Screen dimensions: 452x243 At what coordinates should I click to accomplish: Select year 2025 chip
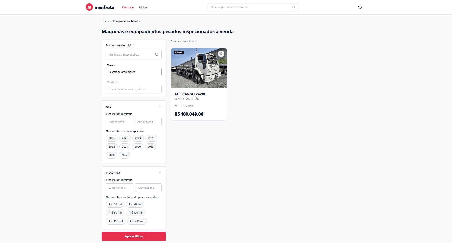125,138
